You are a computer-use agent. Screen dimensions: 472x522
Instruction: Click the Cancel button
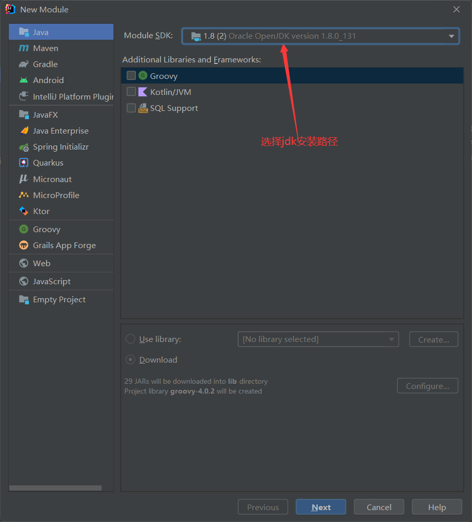379,508
